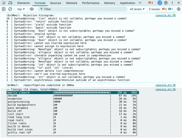Click the decode timing row
Screen dimensions: 182x138
72,96
